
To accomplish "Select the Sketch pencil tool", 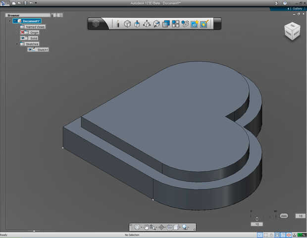I will (x=118, y=24).
